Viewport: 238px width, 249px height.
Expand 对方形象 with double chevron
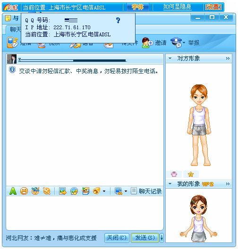228,58
